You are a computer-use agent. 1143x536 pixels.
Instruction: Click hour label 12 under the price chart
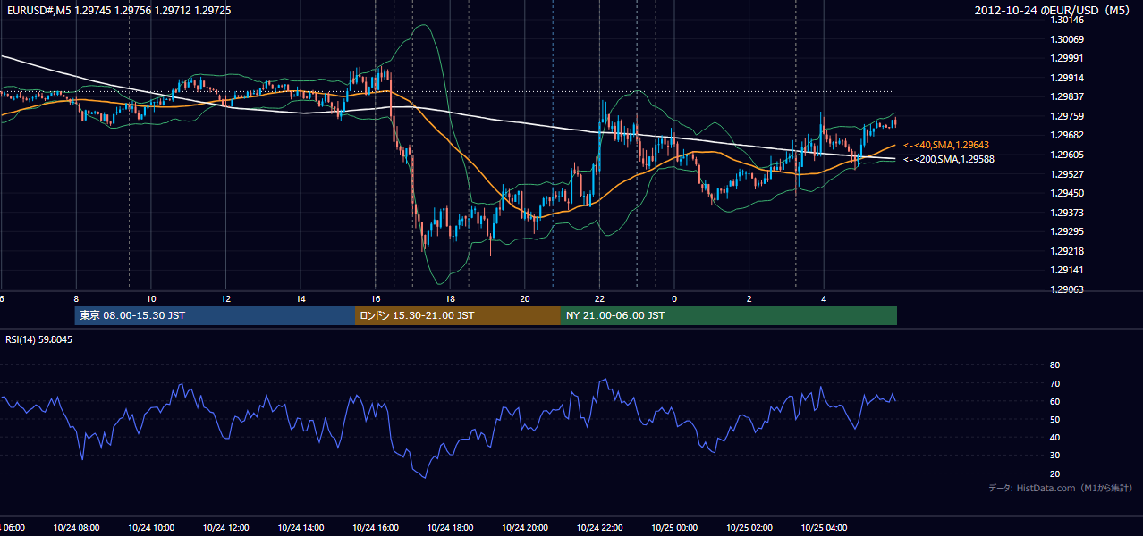[226, 299]
